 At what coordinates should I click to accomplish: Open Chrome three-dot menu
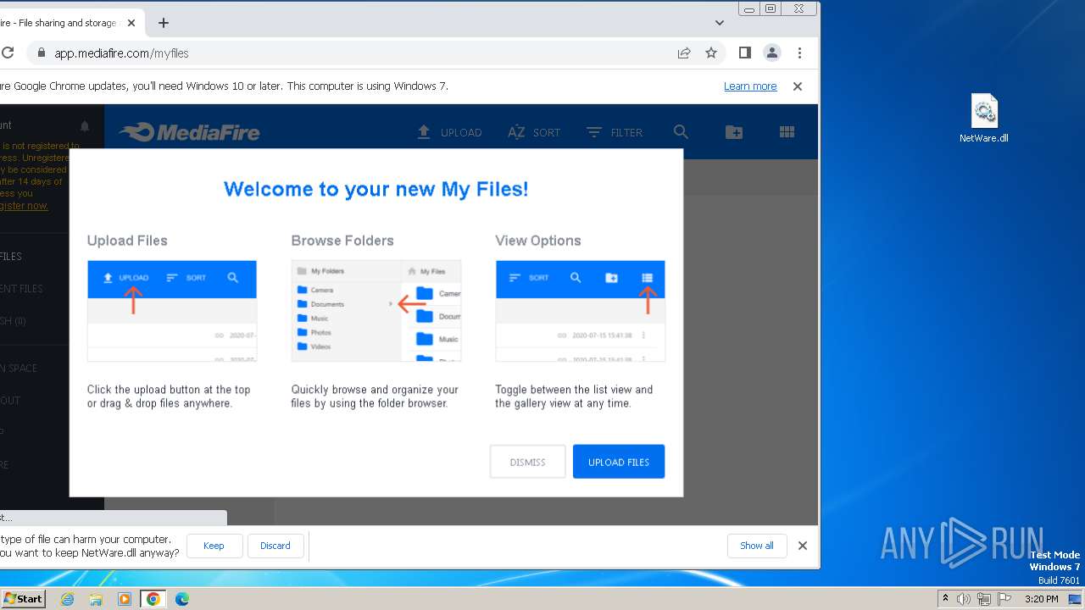(x=799, y=53)
